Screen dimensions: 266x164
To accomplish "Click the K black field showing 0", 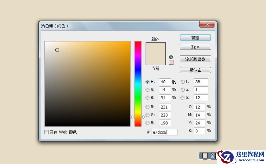I will (x=200, y=131).
